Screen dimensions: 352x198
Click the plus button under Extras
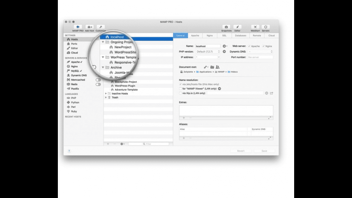click(184, 118)
